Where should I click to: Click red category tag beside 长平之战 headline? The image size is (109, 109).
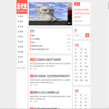(32, 60)
